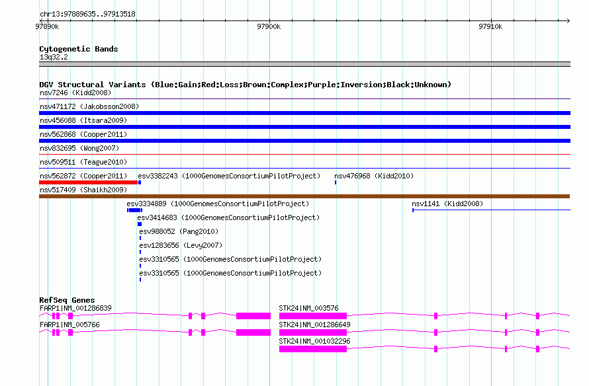Click the esv1283656 (Levy2007) label
The width and height of the screenshot is (589, 386).
point(181,245)
